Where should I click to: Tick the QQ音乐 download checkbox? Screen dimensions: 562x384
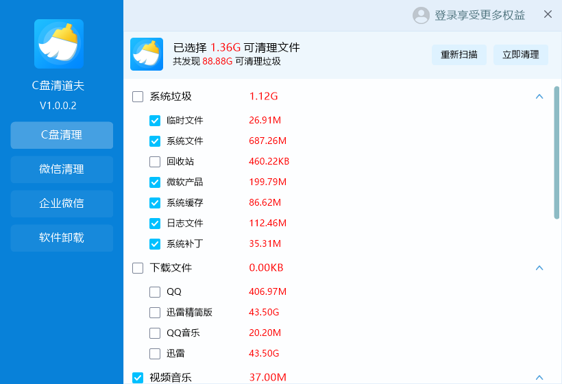coord(155,333)
